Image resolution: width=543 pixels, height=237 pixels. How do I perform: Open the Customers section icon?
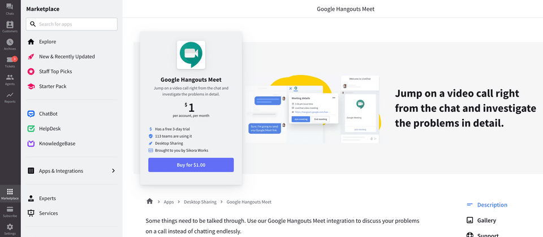click(x=10, y=24)
